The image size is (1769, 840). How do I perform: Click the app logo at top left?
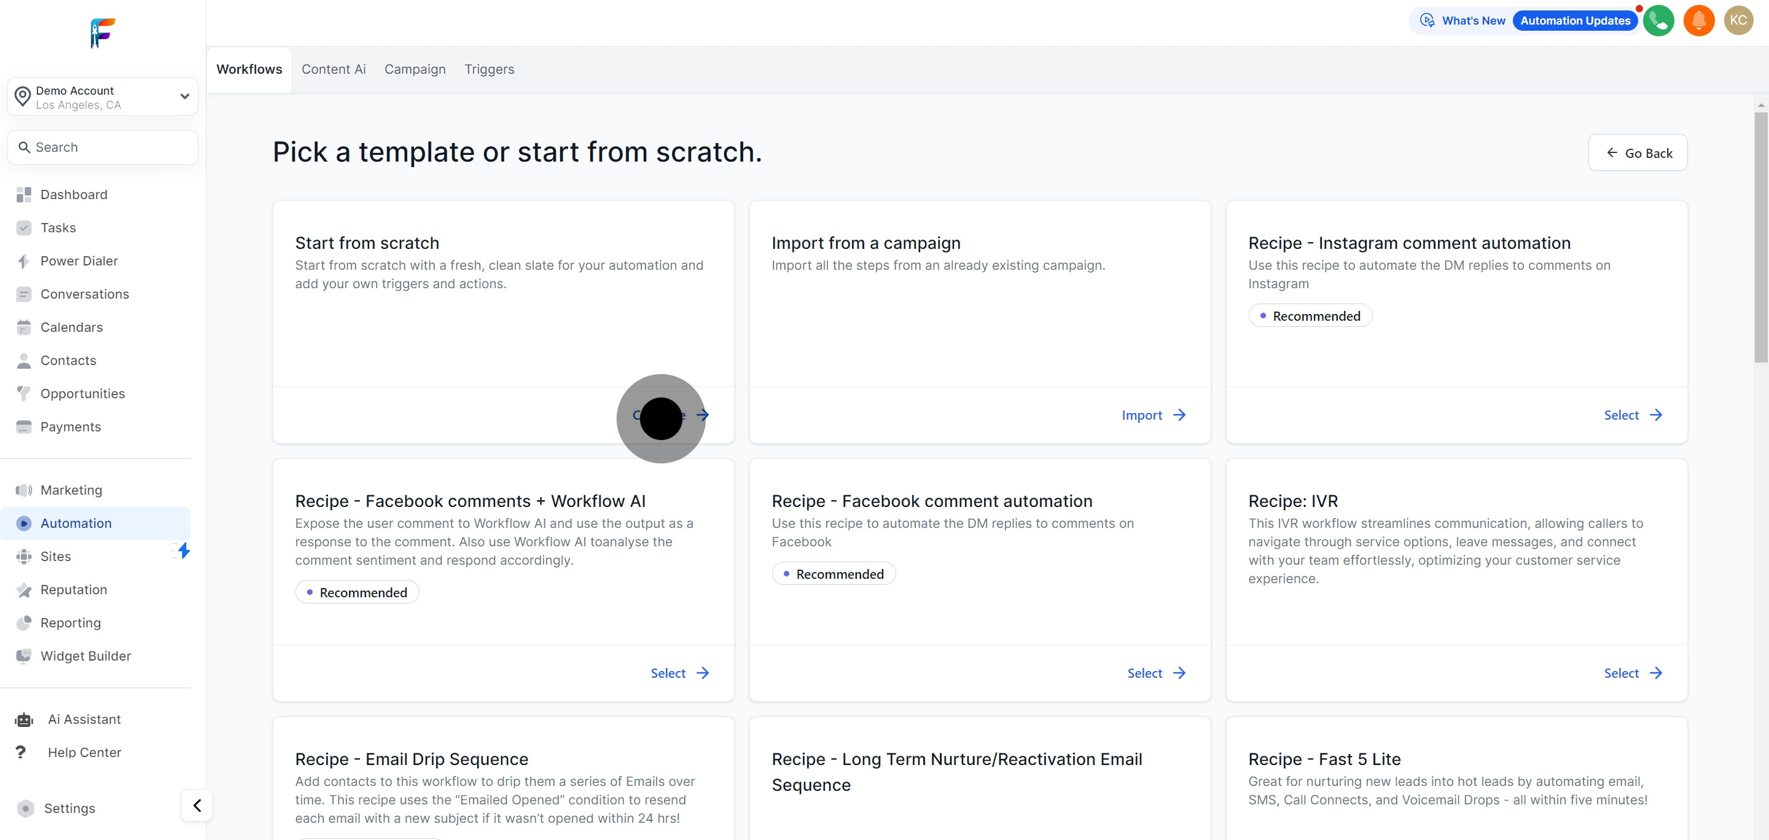pos(103,33)
